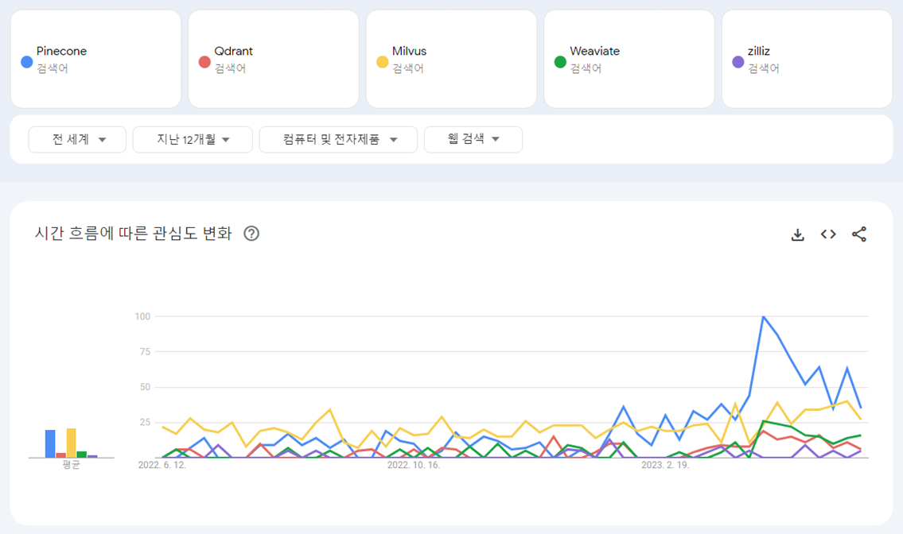Click the blue Pinecone average bar
The width and height of the screenshot is (903, 534).
click(x=50, y=443)
